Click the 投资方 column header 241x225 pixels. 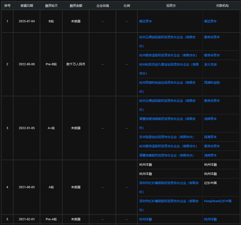(x=171, y=6)
